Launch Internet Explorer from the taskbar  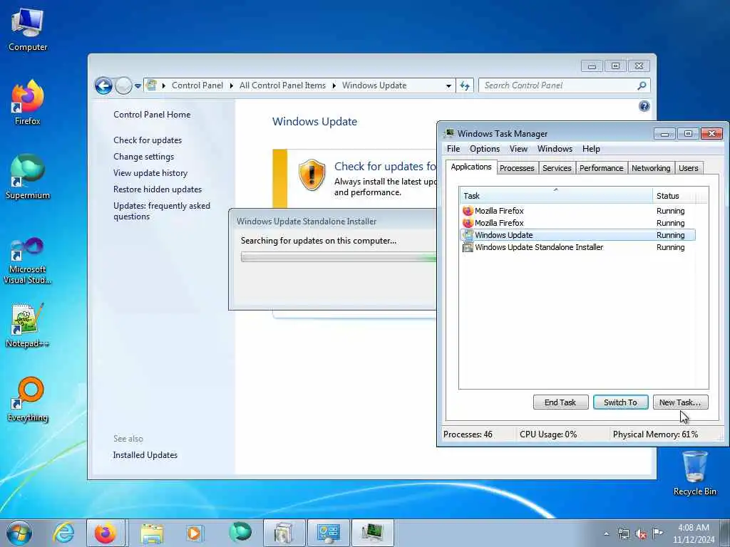63,533
